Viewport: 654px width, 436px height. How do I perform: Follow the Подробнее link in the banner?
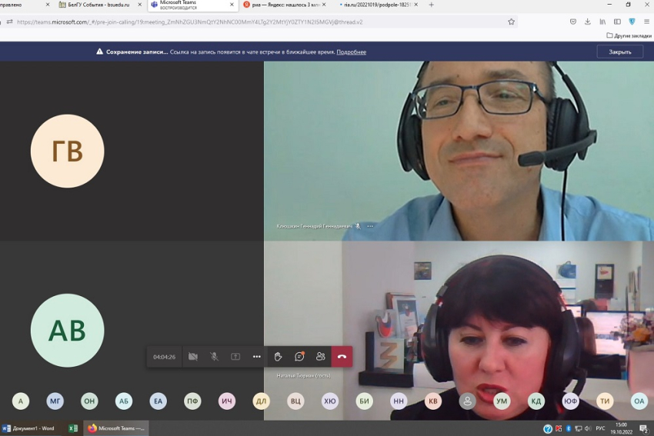click(x=351, y=52)
